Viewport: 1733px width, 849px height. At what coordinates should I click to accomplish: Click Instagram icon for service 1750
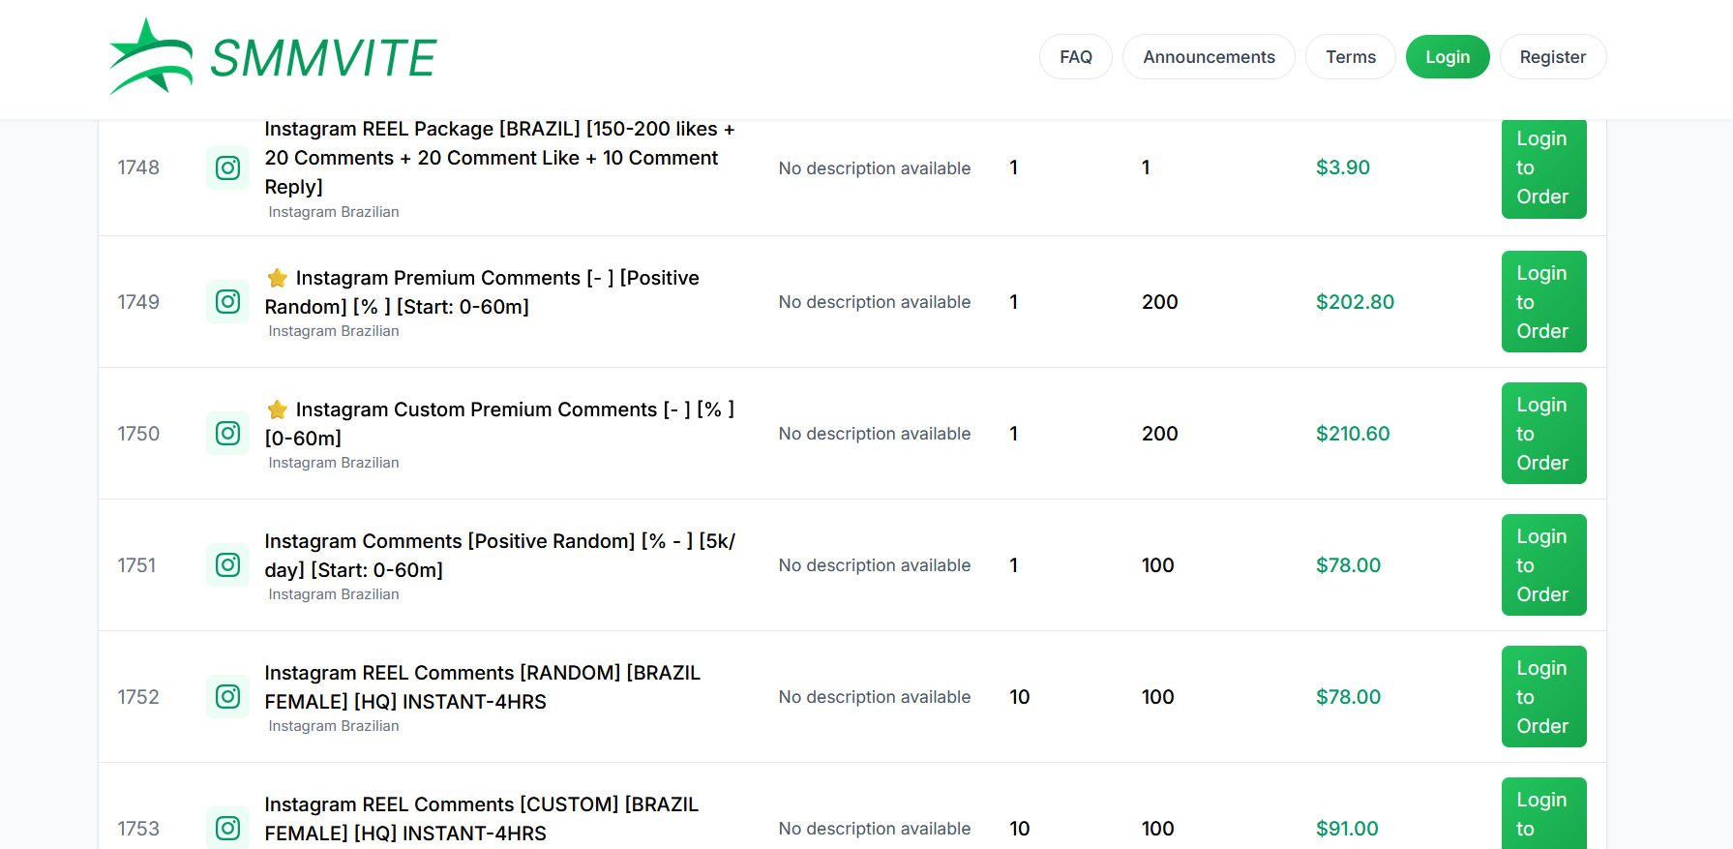[x=227, y=434]
